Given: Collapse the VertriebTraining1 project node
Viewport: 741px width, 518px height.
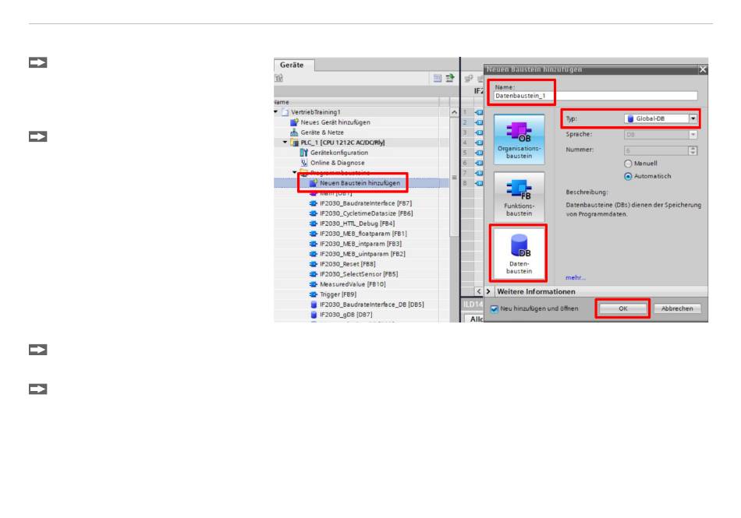Looking at the screenshot, I should coord(276,112).
